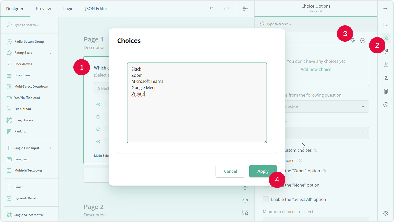Open survey settings sliders icon
Screen dimensions: 394x222
point(245,8)
